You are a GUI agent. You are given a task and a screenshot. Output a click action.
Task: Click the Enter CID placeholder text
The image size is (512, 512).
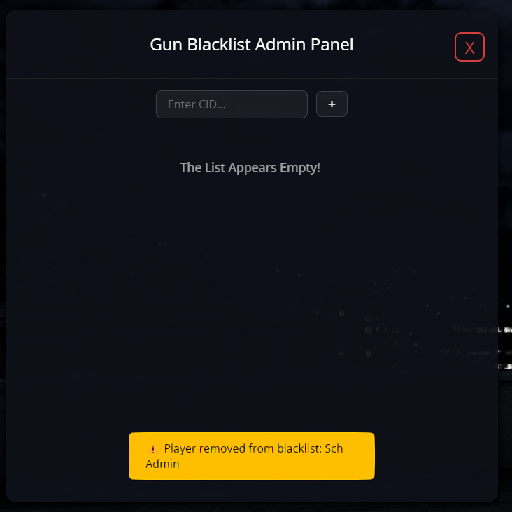[197, 104]
